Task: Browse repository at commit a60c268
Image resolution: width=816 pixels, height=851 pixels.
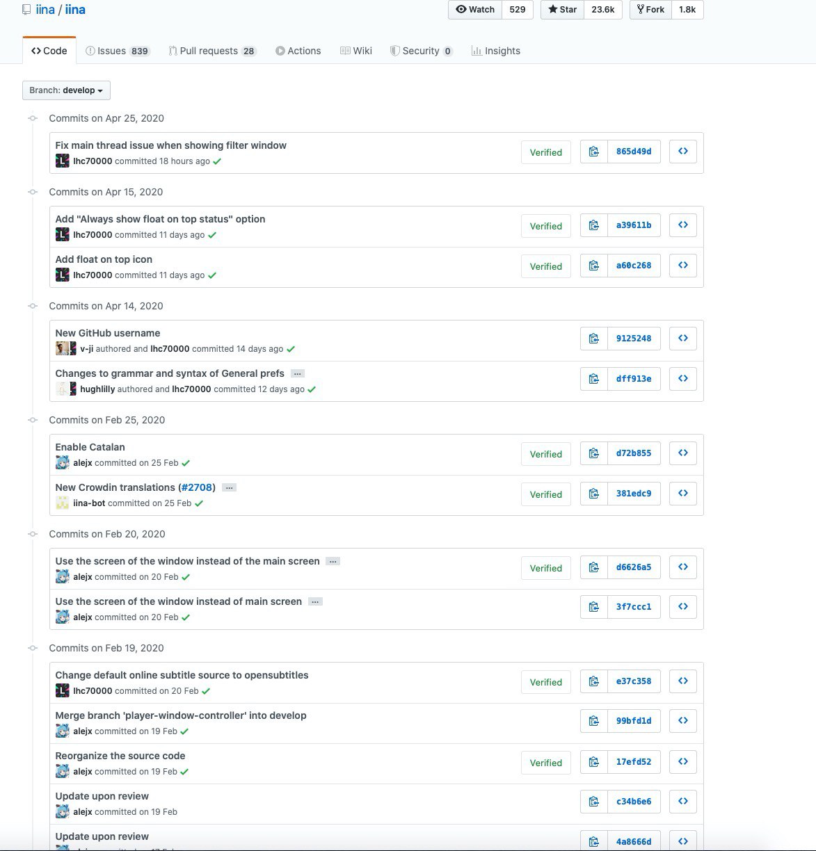Action: (x=683, y=266)
